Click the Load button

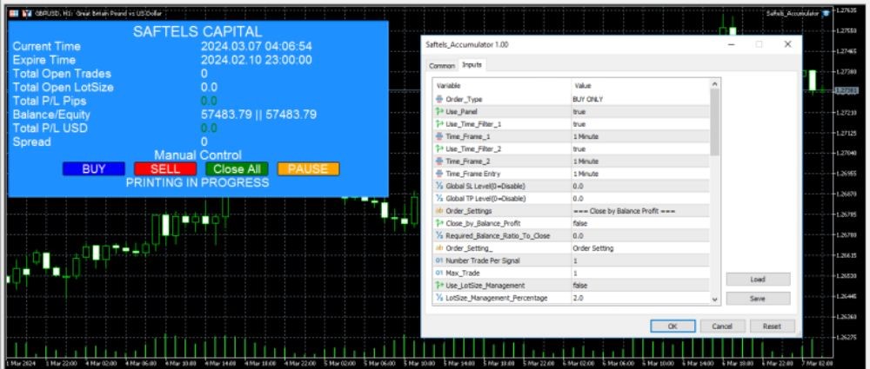758,280
